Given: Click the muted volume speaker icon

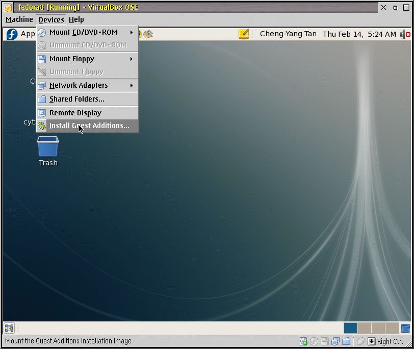Looking at the screenshot, I should click(405, 34).
